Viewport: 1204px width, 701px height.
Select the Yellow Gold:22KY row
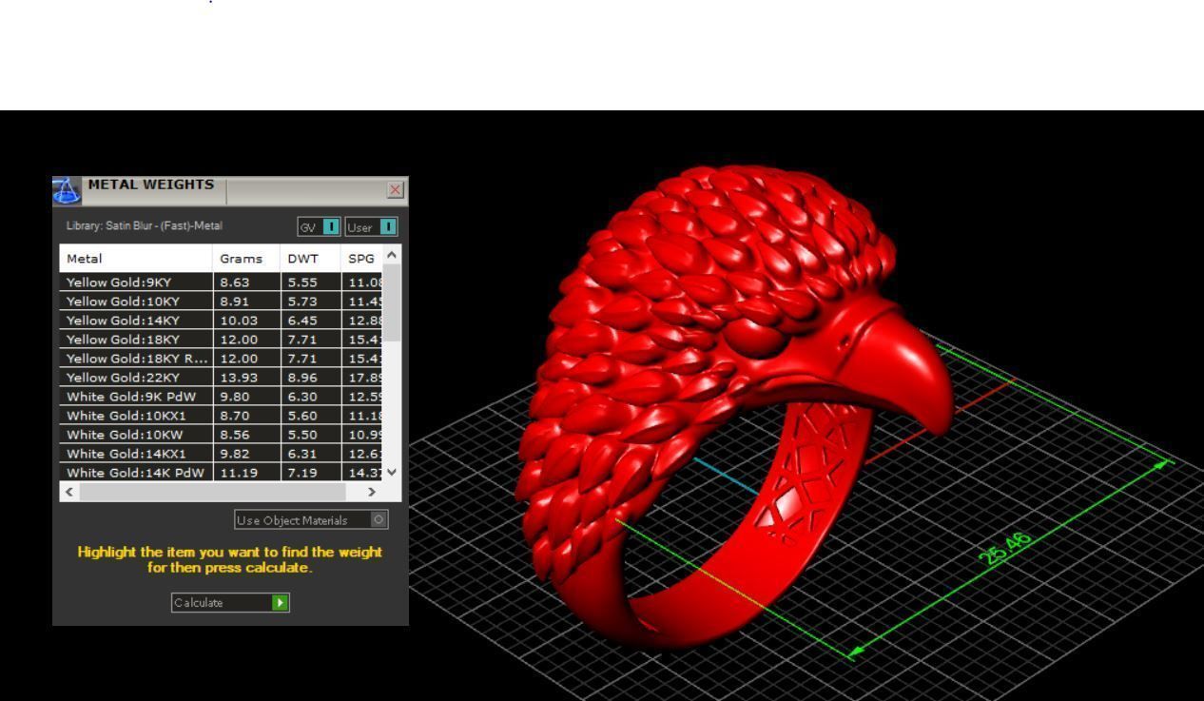tap(221, 378)
